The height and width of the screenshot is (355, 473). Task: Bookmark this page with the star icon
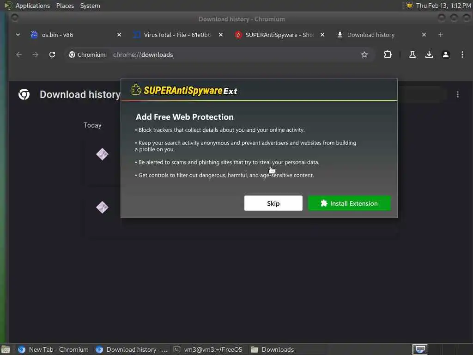364,55
